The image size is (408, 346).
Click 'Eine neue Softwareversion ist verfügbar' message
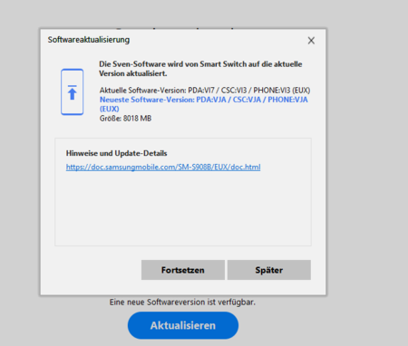tap(182, 302)
